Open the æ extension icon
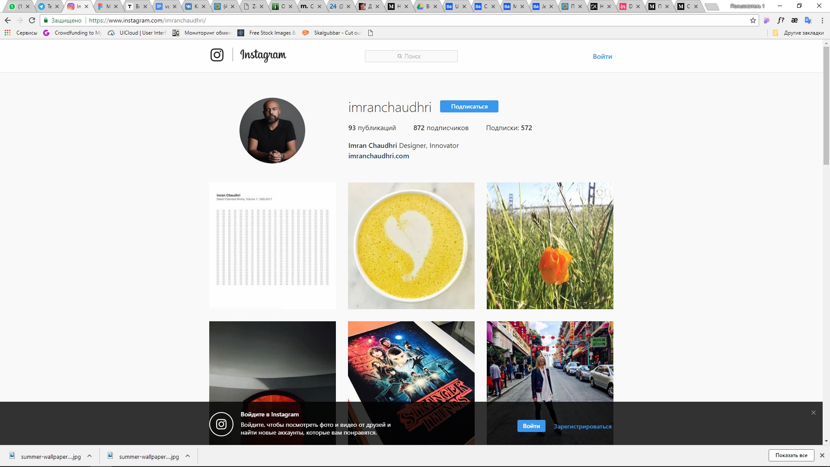Image resolution: width=830 pixels, height=467 pixels. [x=795, y=20]
